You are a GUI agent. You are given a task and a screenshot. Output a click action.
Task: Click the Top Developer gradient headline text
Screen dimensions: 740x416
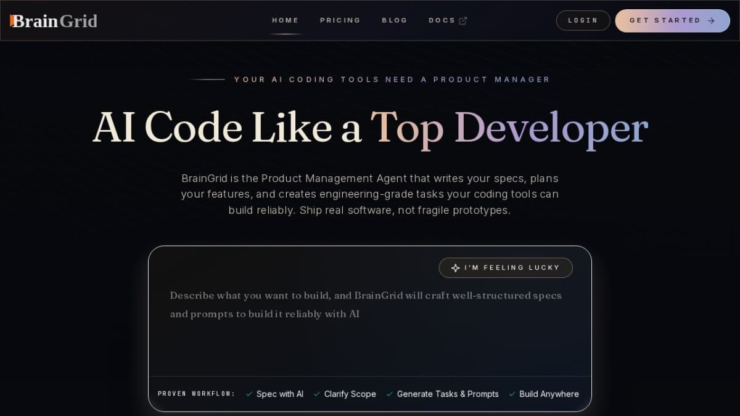(x=509, y=128)
